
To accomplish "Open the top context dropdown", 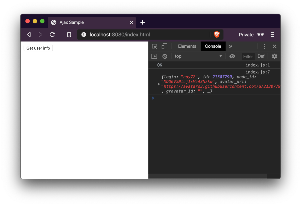I will [x=198, y=56].
